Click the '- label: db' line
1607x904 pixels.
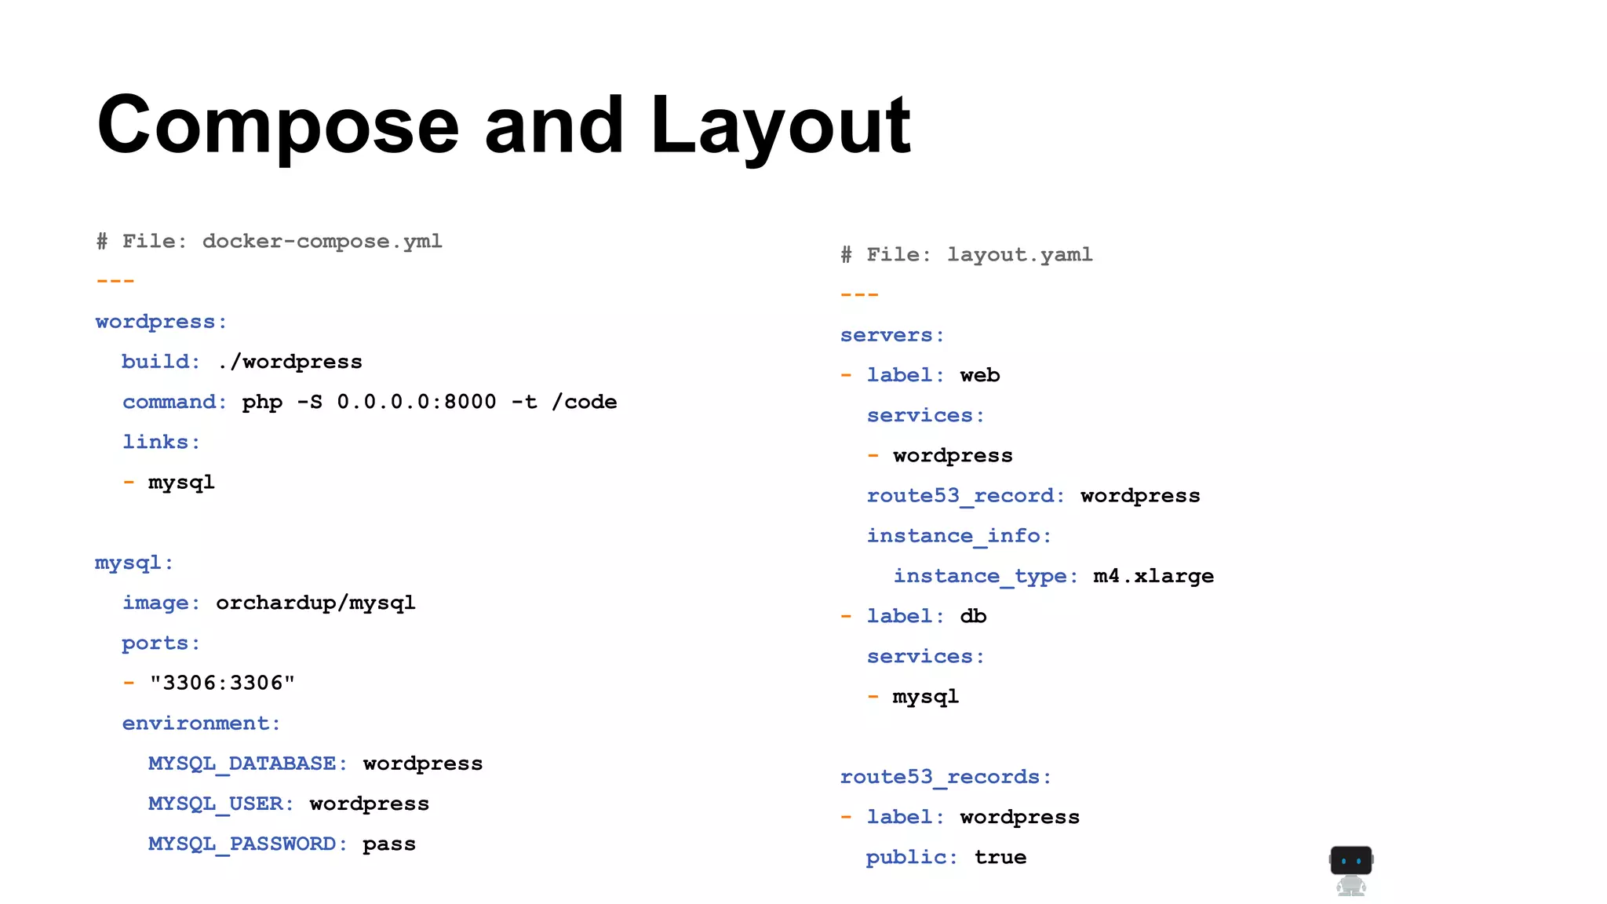coord(913,616)
